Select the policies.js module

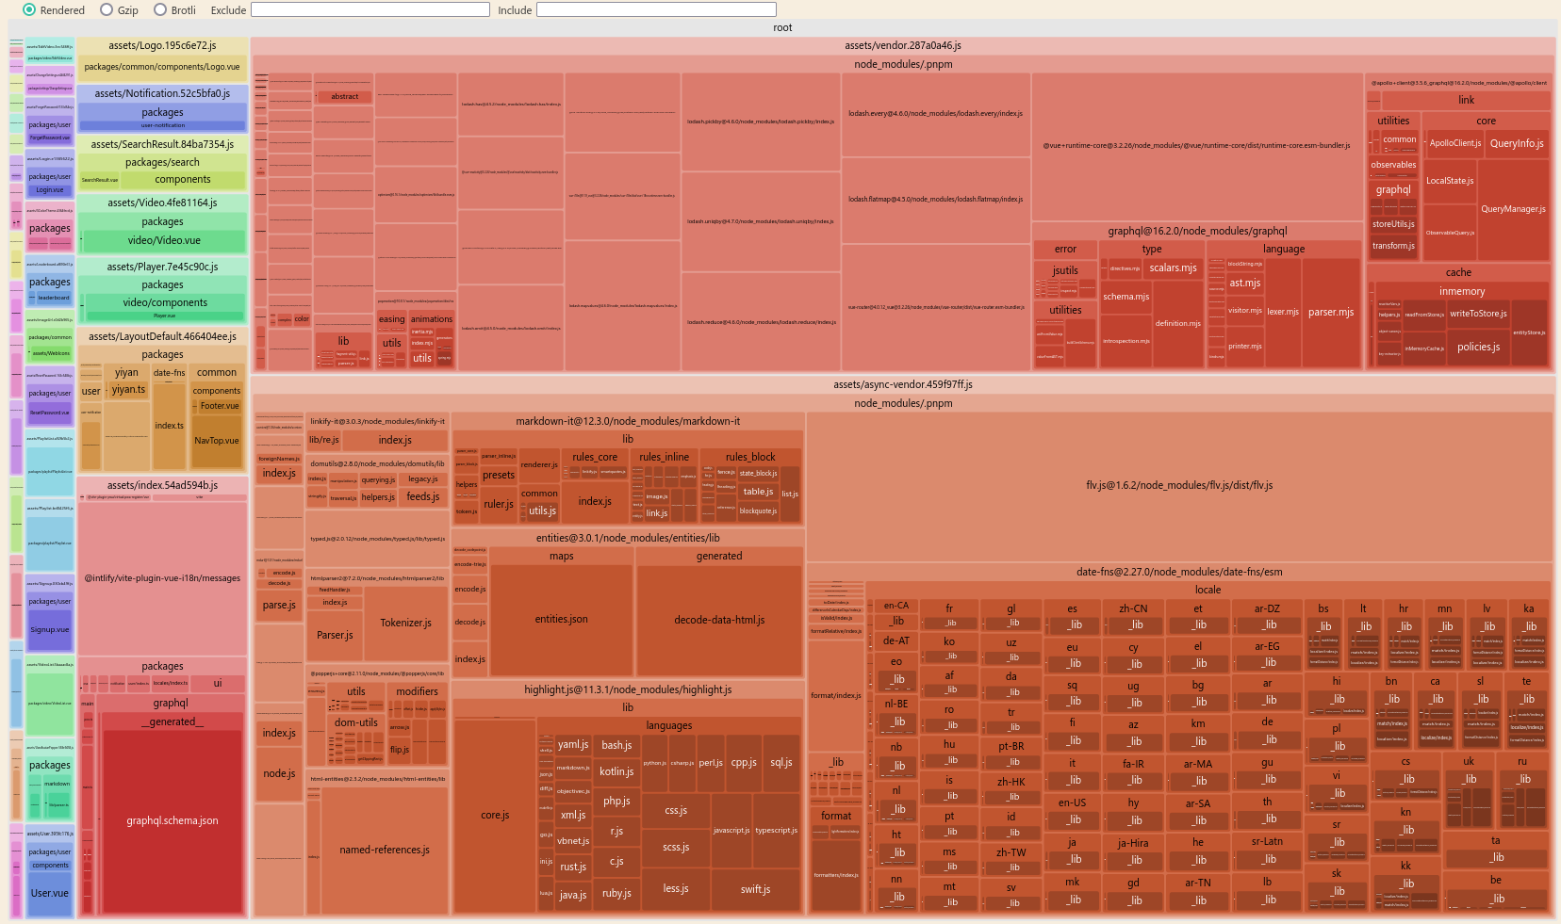click(x=1478, y=347)
